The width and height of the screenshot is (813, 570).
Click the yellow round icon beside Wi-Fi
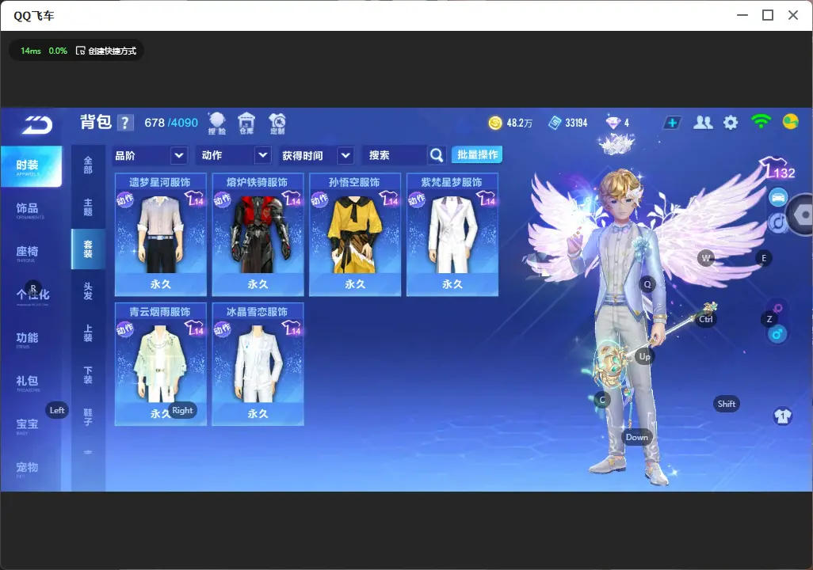(790, 122)
